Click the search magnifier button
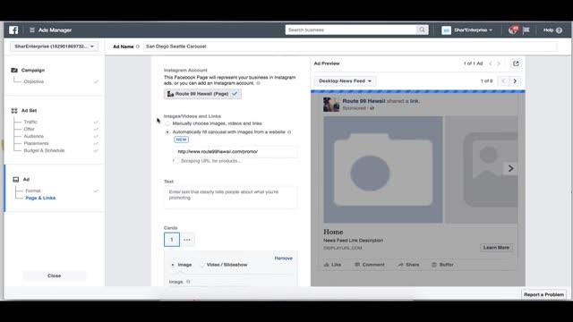Image resolution: width=573 pixels, height=322 pixels. coord(422,30)
